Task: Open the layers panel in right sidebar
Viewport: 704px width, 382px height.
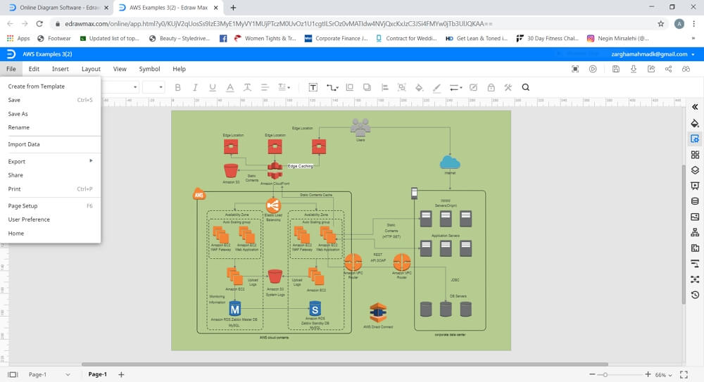Action: pos(695,170)
